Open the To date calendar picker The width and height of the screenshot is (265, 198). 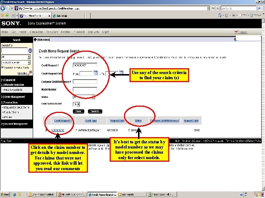[121, 73]
